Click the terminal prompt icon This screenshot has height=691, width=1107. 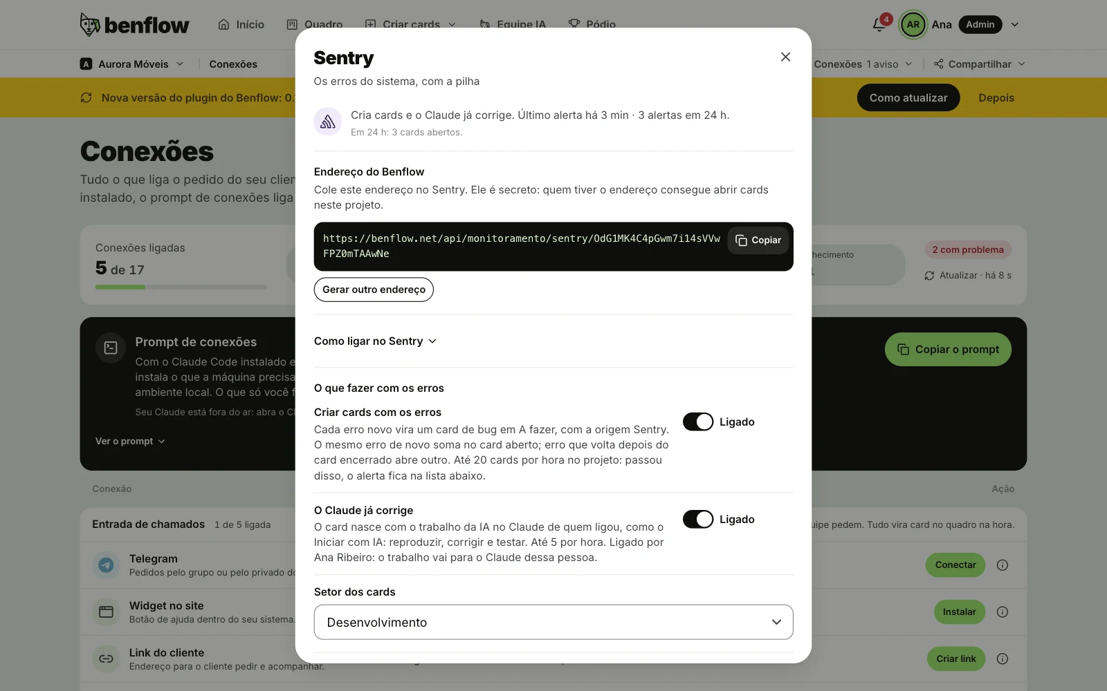(x=111, y=348)
